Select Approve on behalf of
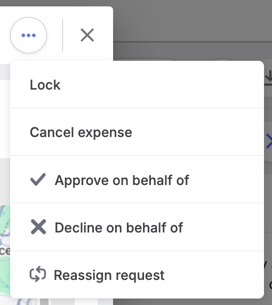Screen dimensions: 272x305 (137, 179)
